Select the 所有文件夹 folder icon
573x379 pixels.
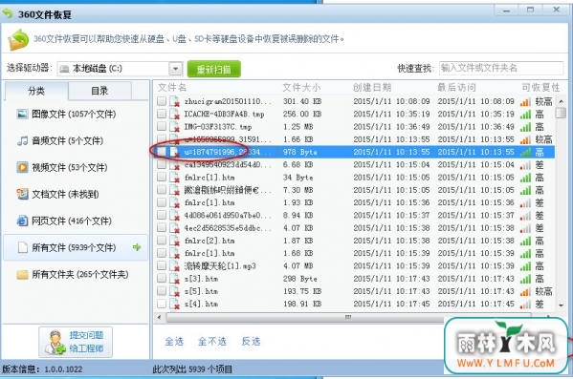[22, 274]
